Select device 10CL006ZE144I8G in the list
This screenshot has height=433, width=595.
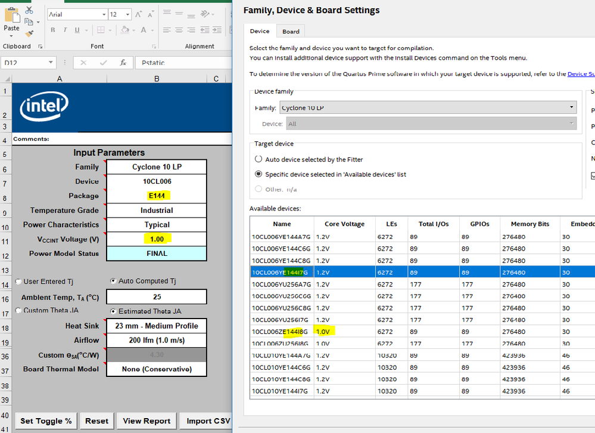click(280, 332)
